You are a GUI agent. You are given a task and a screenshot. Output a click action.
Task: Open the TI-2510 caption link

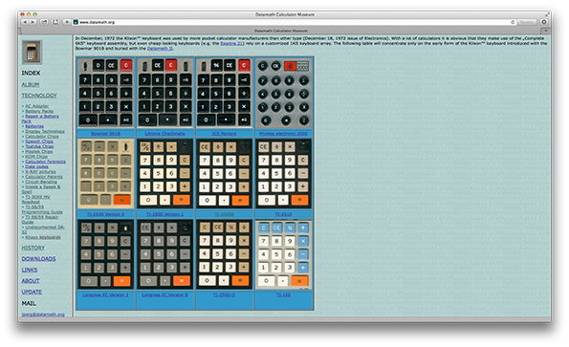(283, 214)
